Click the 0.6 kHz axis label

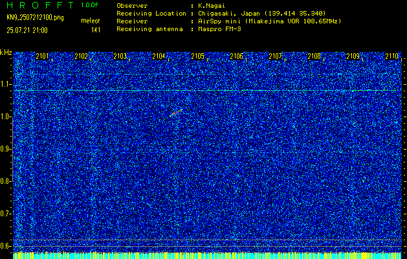pos(5,246)
